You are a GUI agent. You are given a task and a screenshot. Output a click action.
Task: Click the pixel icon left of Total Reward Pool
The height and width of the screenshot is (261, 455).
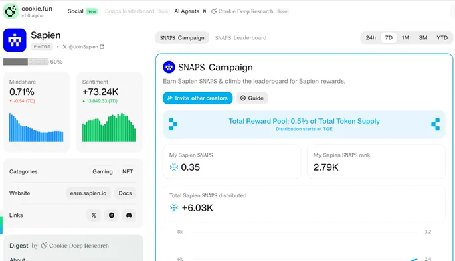point(173,124)
